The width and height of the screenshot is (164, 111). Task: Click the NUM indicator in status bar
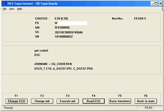149,108
